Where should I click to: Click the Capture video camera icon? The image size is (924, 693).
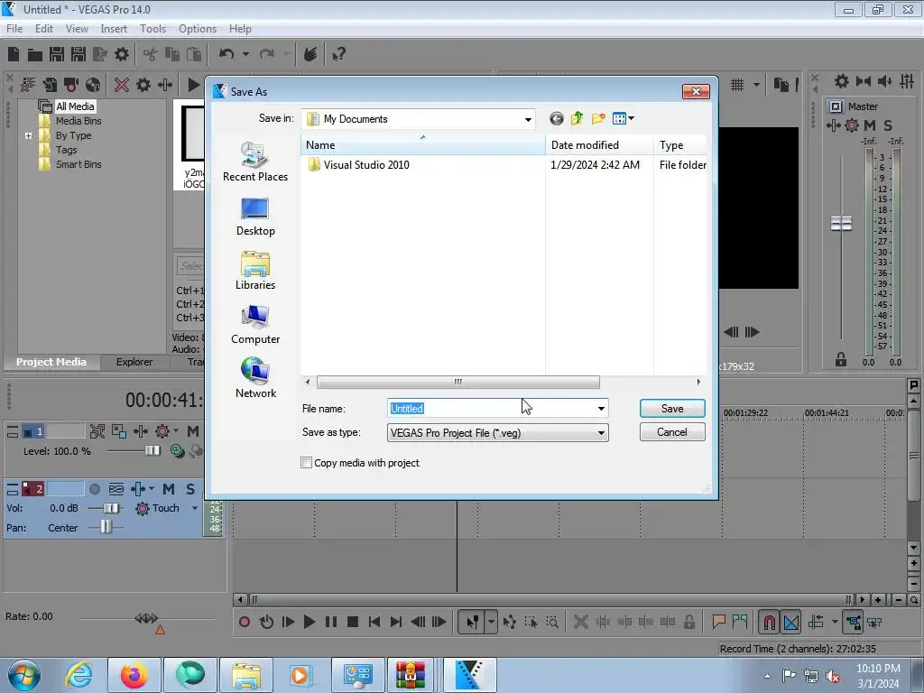71,85
